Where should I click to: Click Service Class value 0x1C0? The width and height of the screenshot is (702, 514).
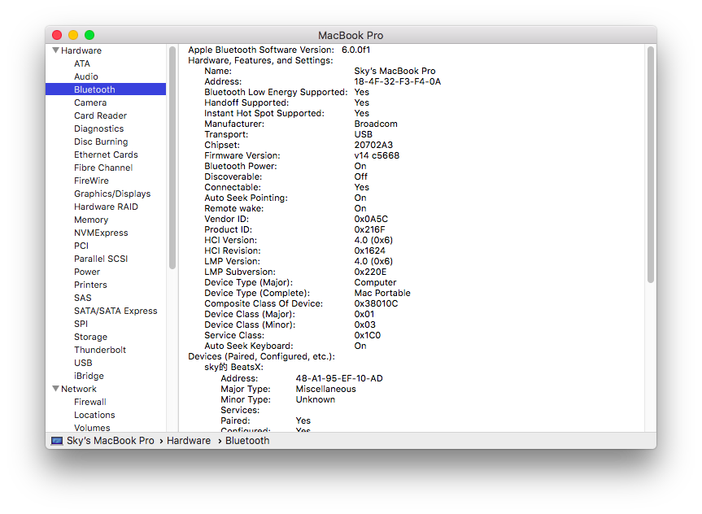(367, 335)
